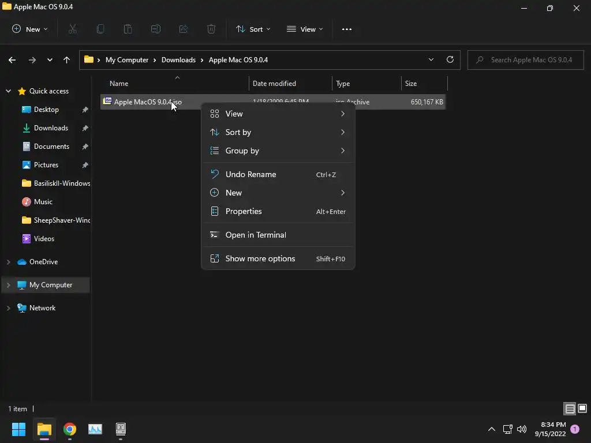The image size is (591, 443).
Task: Open the New item menu in toolbar
Action: pyautogui.click(x=30, y=29)
